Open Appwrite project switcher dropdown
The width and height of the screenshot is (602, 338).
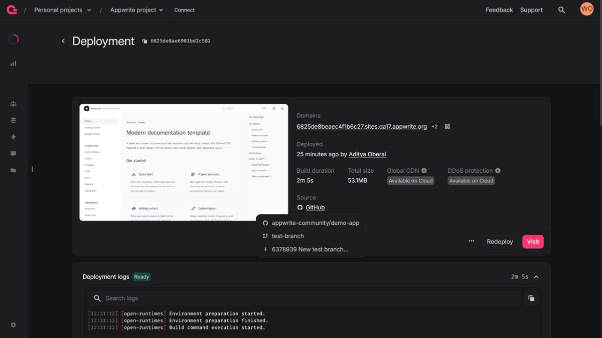(x=136, y=10)
